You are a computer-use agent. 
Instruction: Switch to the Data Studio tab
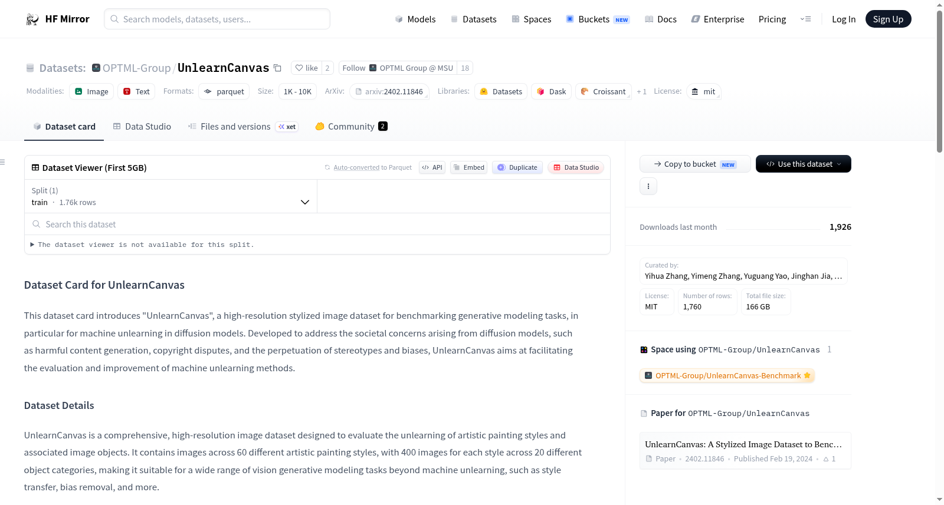pyautogui.click(x=142, y=126)
